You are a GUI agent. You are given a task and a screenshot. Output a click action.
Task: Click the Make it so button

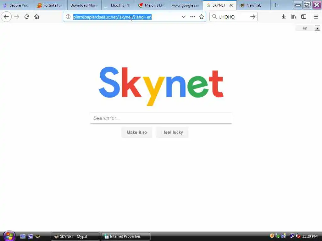pyautogui.click(x=137, y=132)
